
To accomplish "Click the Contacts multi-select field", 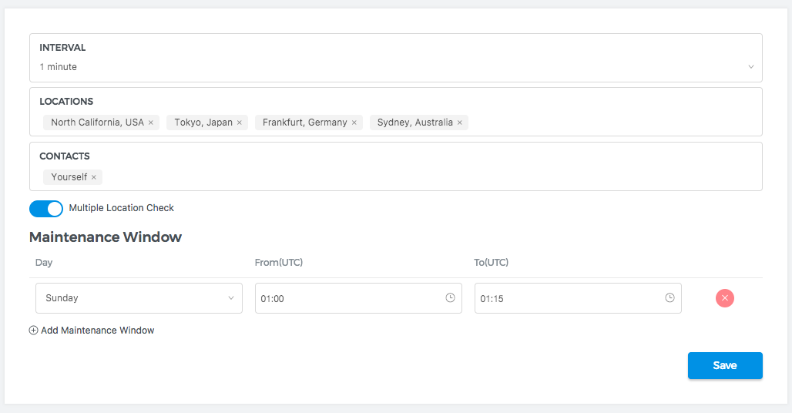I will [424, 177].
